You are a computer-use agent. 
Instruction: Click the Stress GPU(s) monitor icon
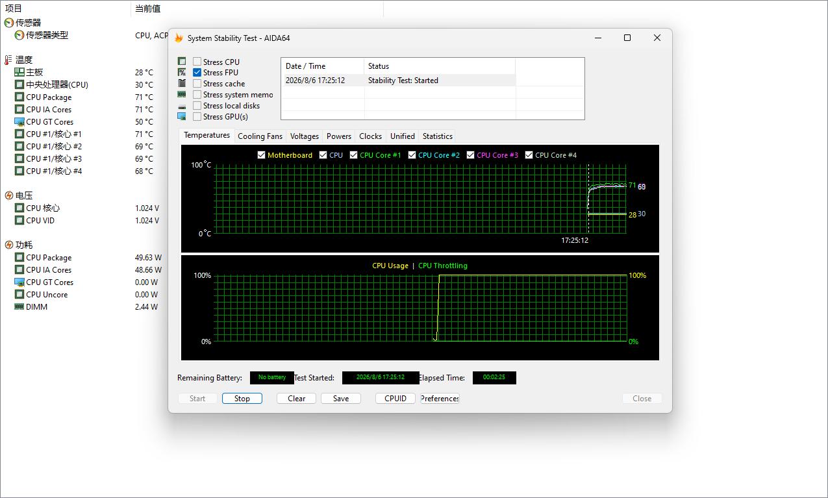pos(182,117)
